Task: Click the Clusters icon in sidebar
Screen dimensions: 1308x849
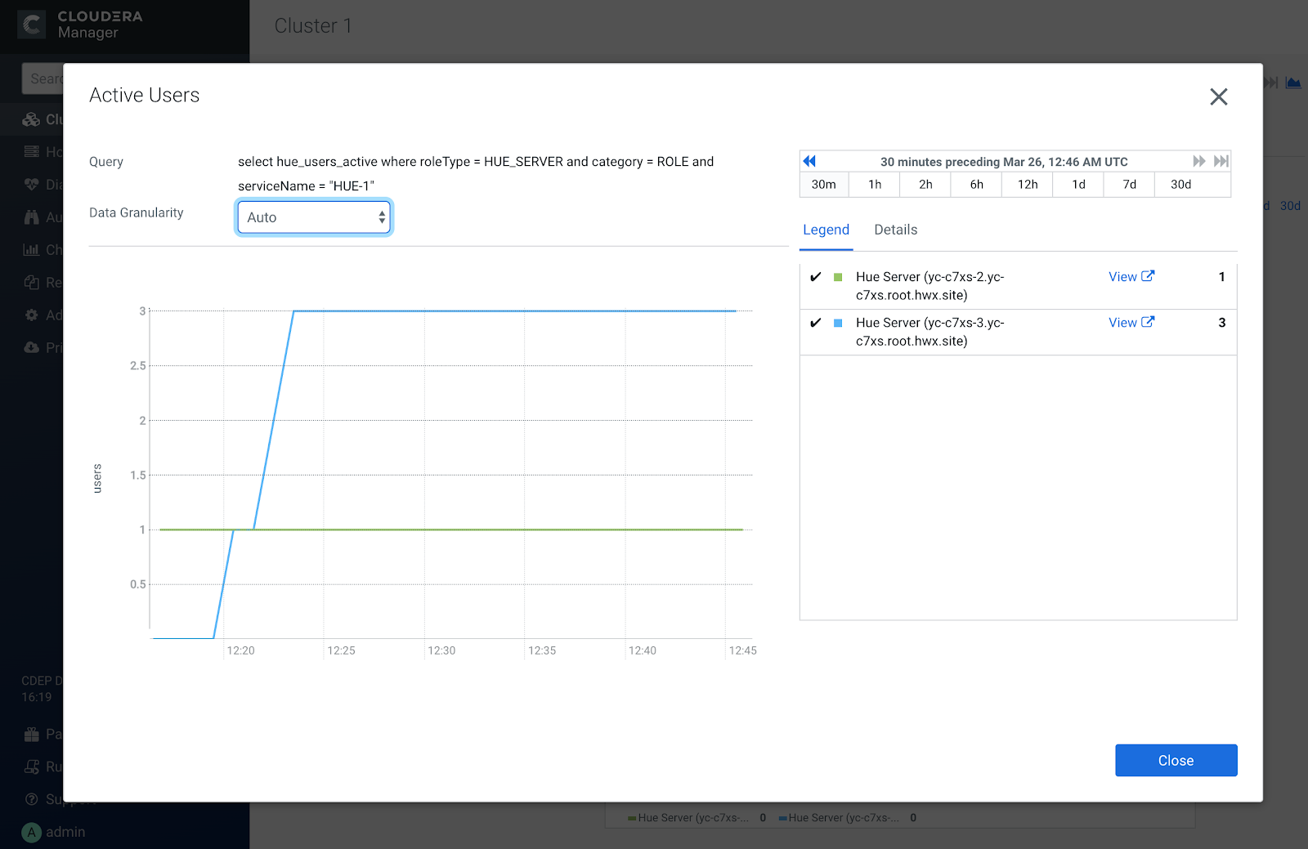Action: point(31,119)
